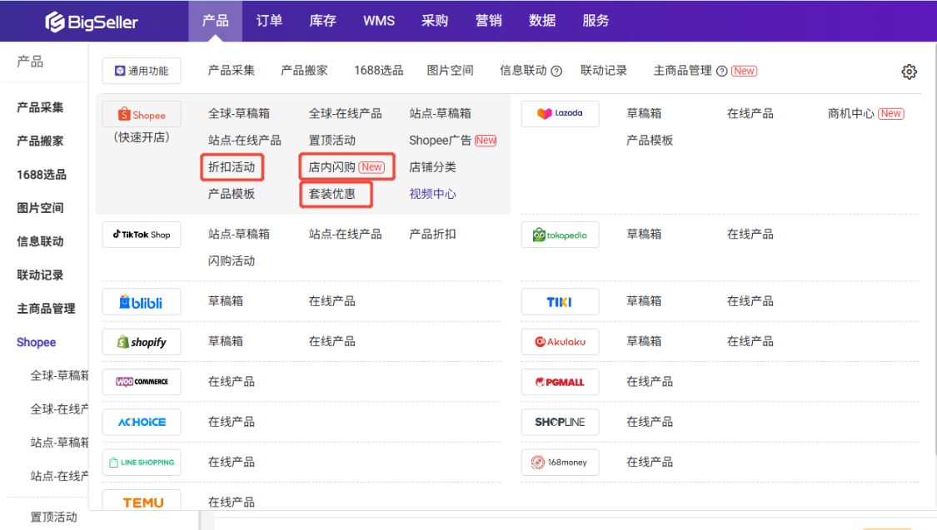Open Shopee 全球-草稿箱

click(x=238, y=113)
